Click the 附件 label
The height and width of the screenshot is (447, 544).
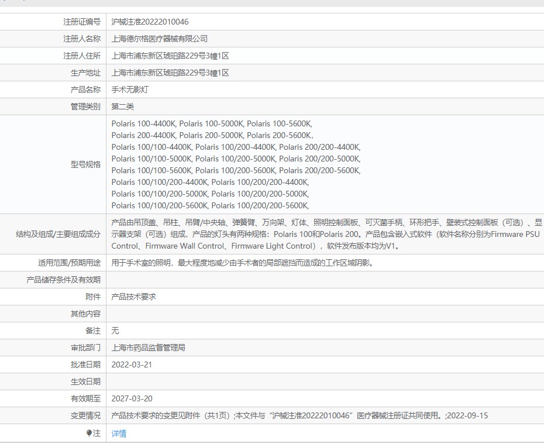click(93, 297)
